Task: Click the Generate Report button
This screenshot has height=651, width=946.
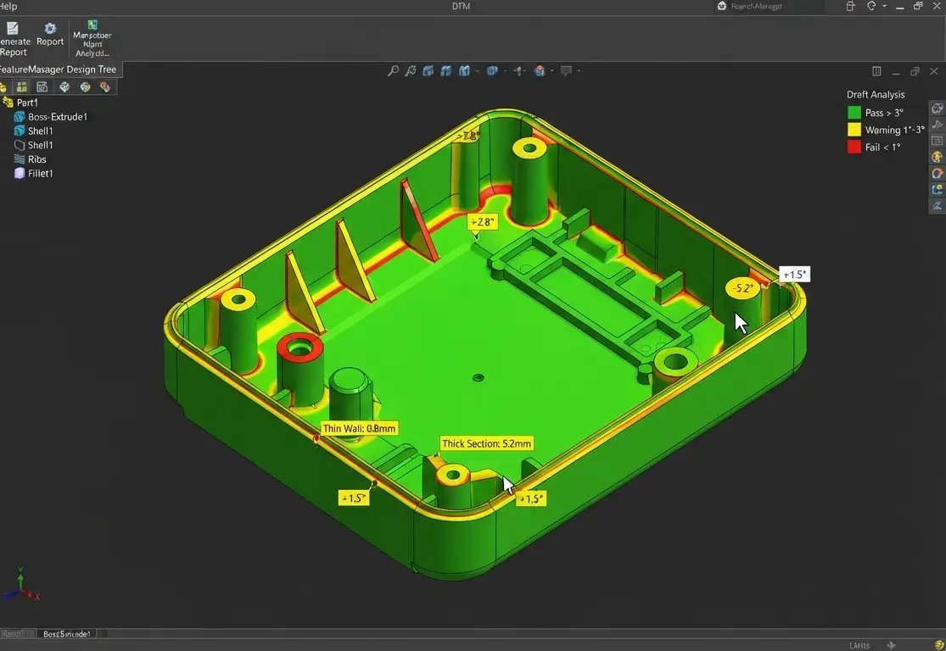Action: click(14, 39)
